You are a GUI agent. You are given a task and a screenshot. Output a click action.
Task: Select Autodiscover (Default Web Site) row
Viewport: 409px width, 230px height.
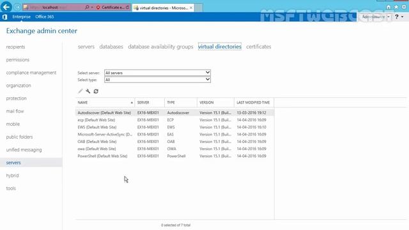(x=174, y=112)
